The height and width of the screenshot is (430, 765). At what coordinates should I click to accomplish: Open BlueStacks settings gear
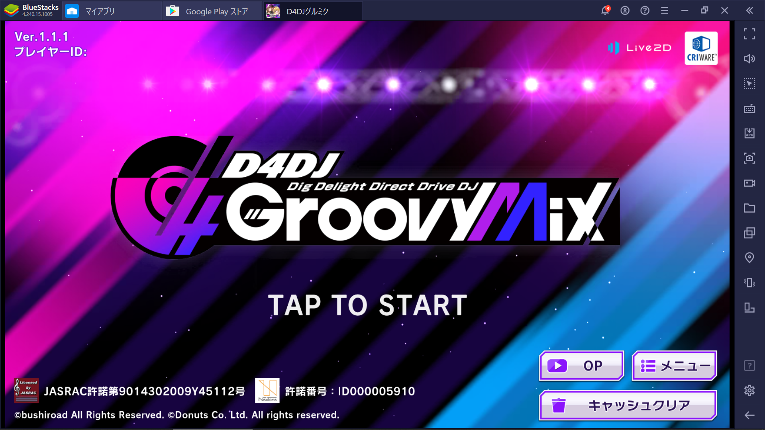[x=749, y=390]
